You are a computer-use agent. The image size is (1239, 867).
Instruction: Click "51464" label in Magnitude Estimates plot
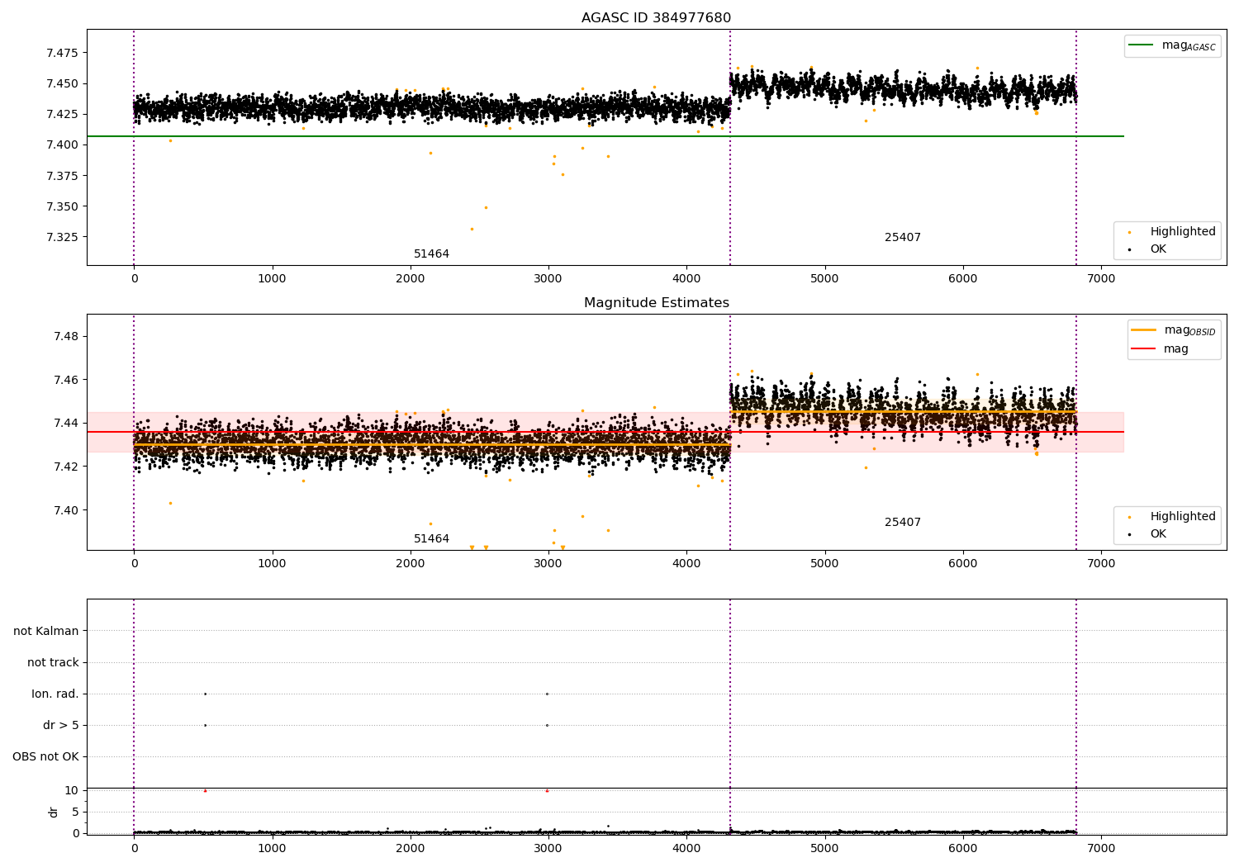tap(431, 539)
